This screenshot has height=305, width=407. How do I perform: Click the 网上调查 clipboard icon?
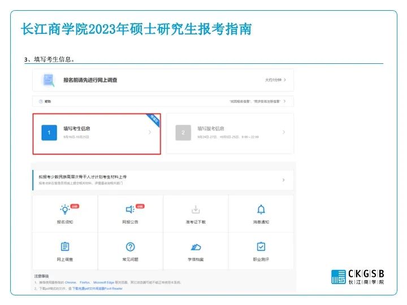pyautogui.click(x=65, y=246)
